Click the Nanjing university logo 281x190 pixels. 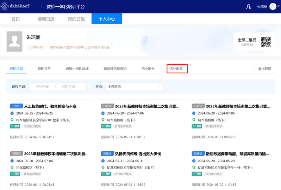click(20, 7)
